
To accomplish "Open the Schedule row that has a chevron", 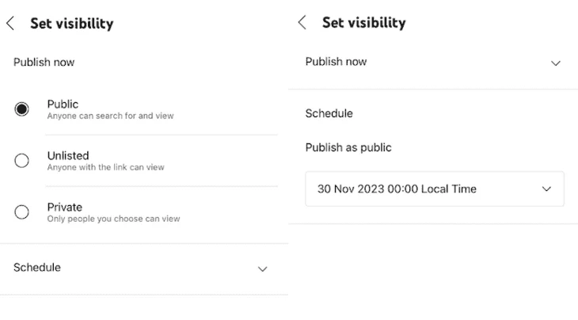I will 144,269.
